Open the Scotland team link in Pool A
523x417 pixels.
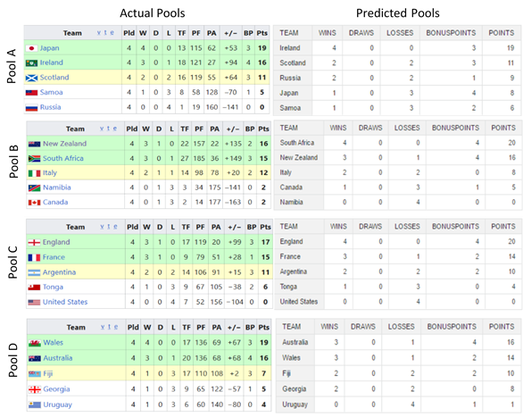tap(54, 78)
